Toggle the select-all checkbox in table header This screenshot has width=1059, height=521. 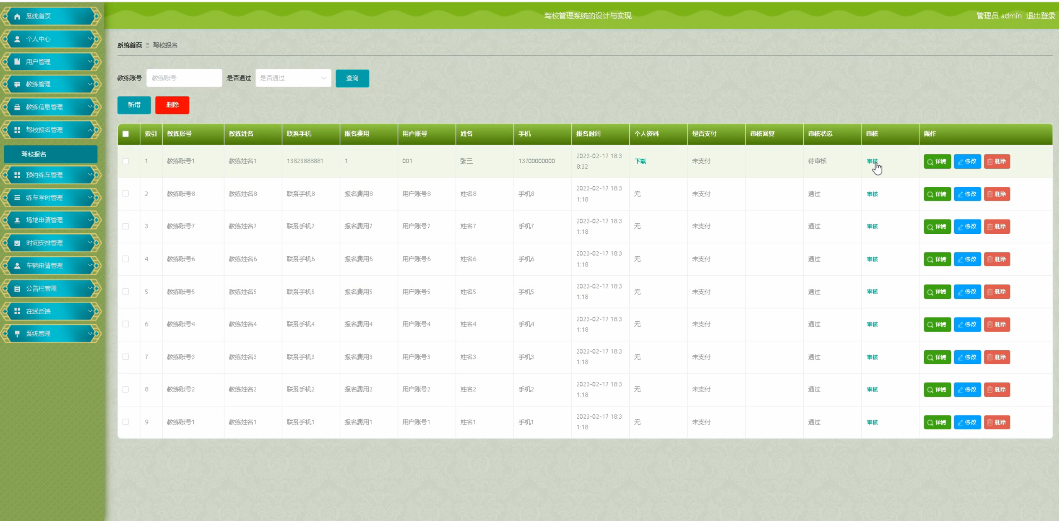coord(126,133)
